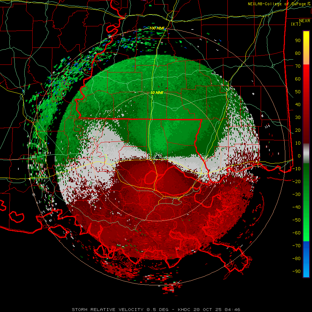
Task: Click the -70 value on velocity scale
Action: (x=296, y=246)
